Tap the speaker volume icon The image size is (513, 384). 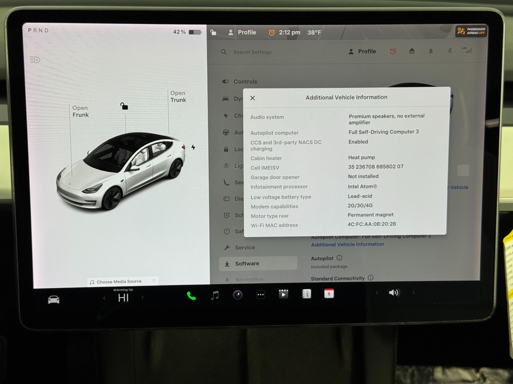click(x=394, y=292)
